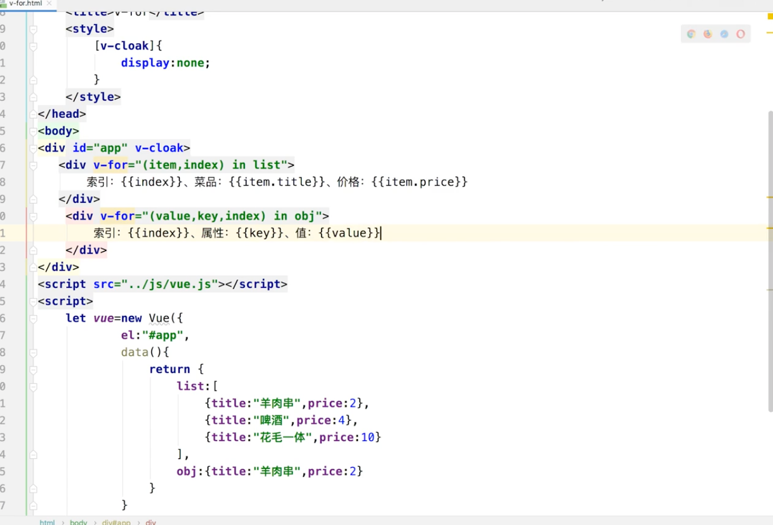This screenshot has width=773, height=525.
Task: Select the last div breadcrumb item
Action: tap(151, 522)
